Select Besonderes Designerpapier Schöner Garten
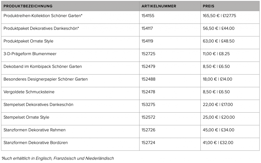 [46, 79]
